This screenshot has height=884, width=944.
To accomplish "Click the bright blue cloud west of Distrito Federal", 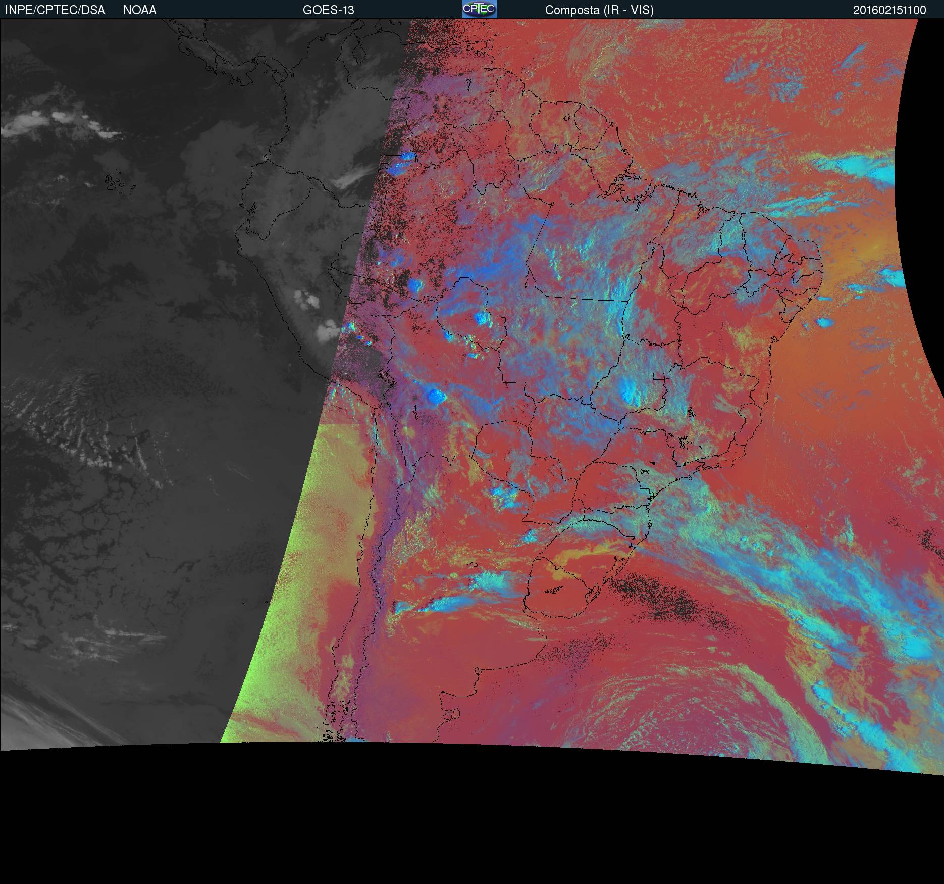I will [x=630, y=390].
